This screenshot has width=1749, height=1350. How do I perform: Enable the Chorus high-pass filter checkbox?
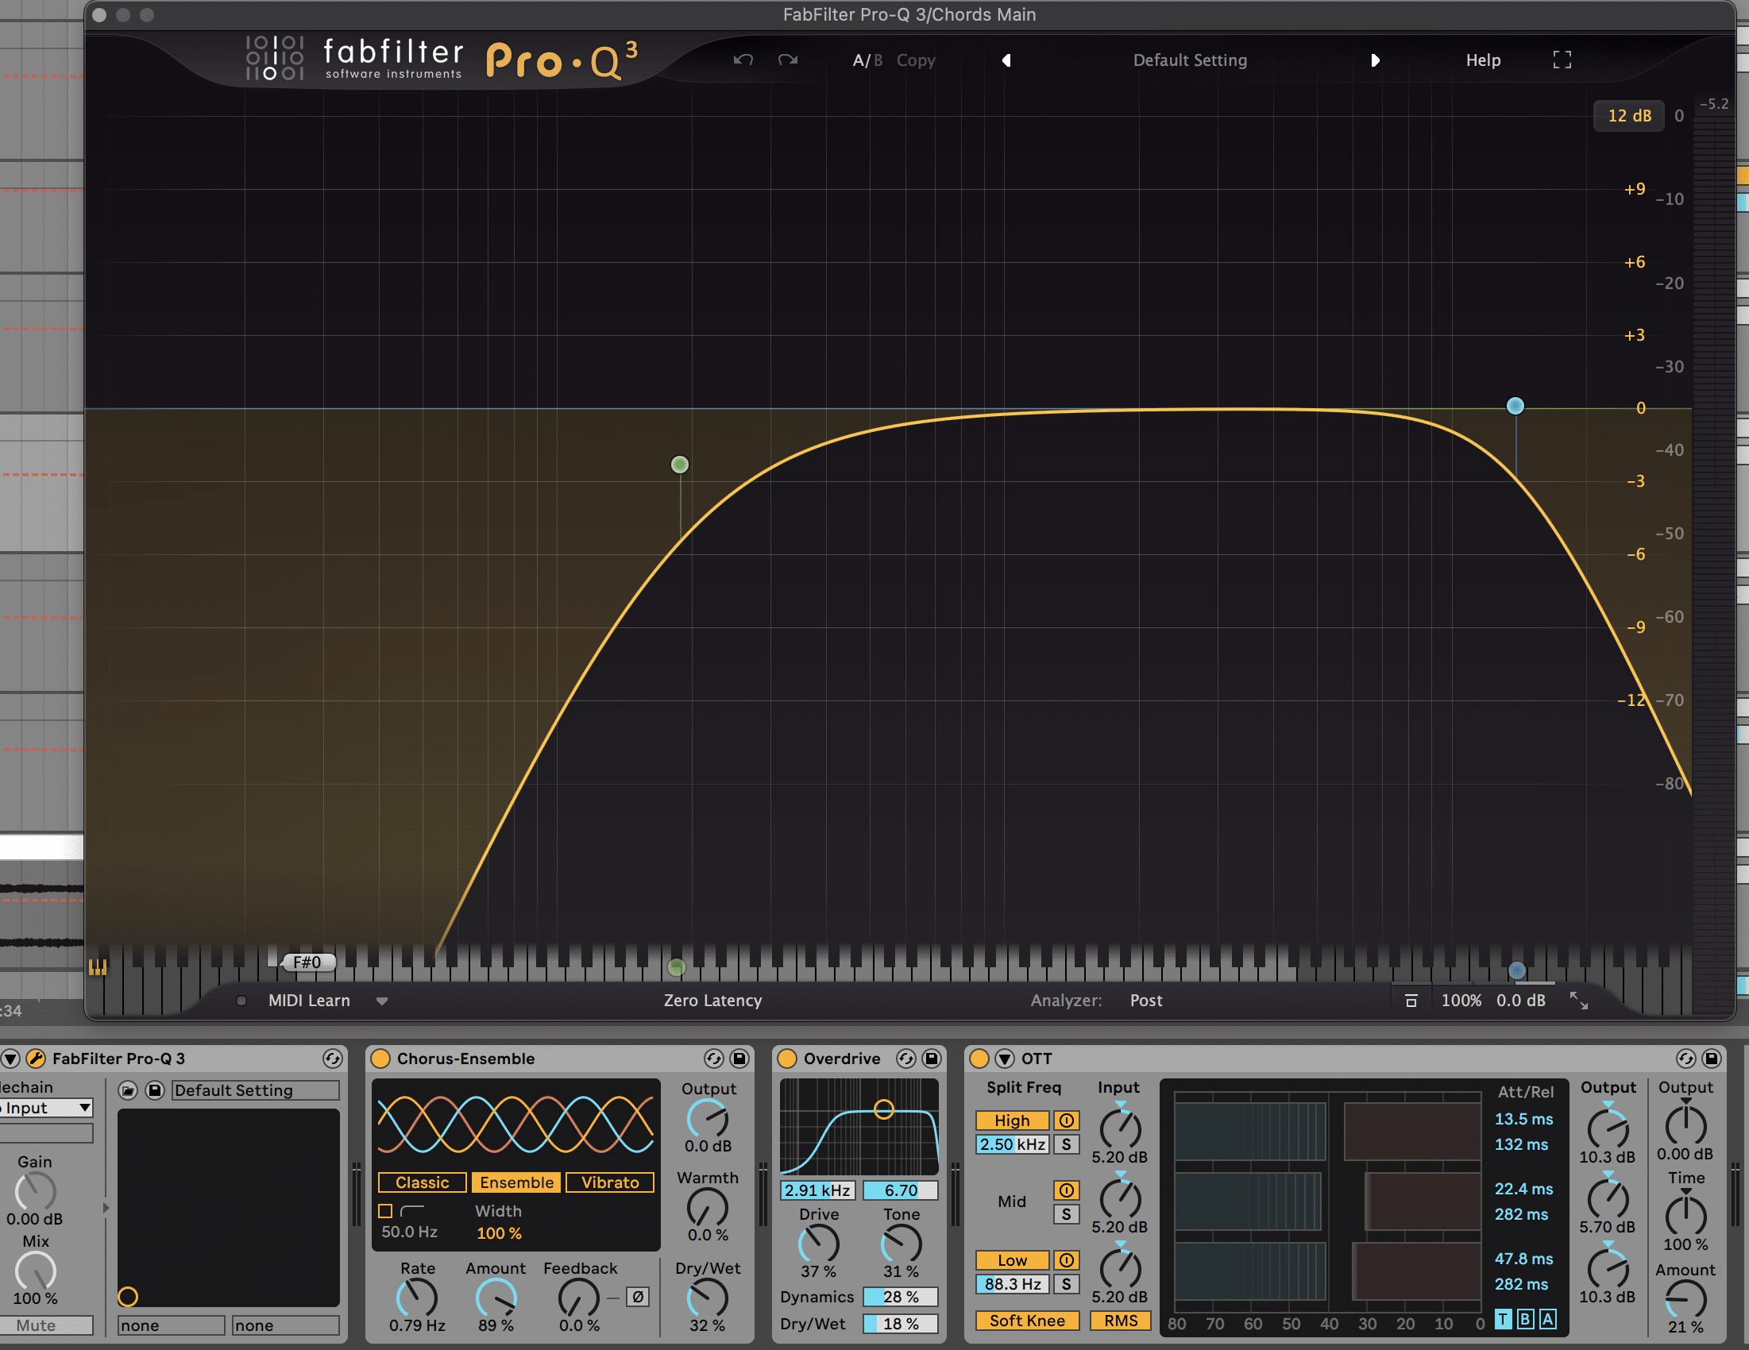(385, 1211)
